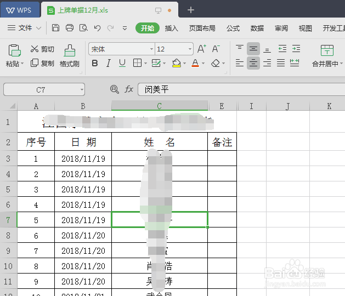
Task: Apply justify alignment
Action: tap(281, 63)
